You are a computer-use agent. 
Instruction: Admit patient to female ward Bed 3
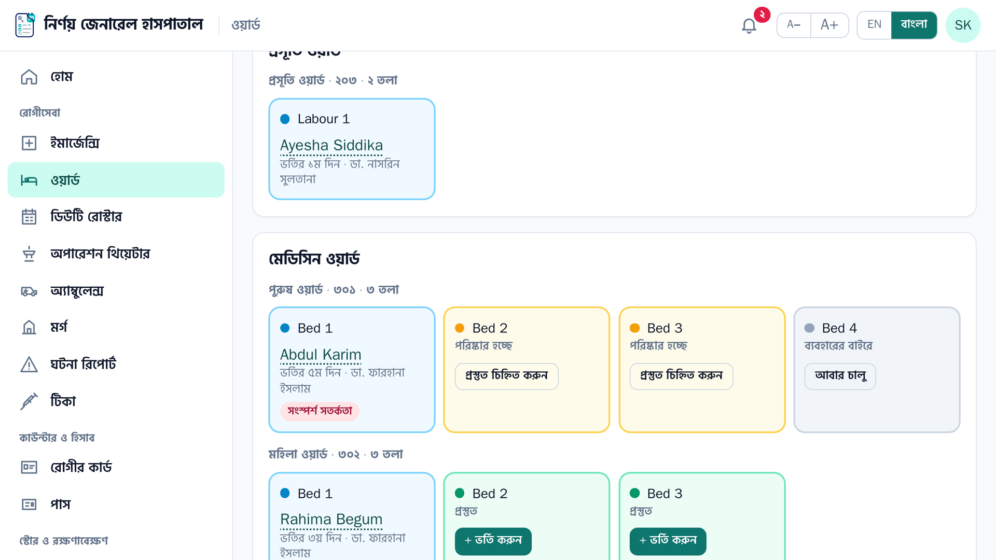[x=668, y=541]
